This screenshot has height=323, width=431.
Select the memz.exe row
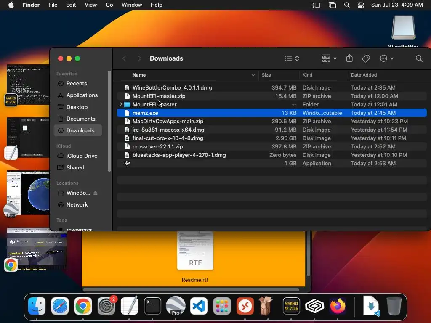coord(271,113)
